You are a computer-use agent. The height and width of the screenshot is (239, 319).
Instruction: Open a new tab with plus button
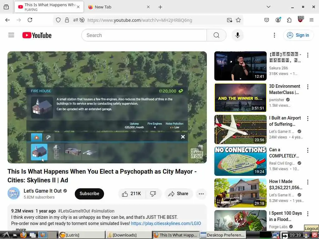tap(160, 7)
